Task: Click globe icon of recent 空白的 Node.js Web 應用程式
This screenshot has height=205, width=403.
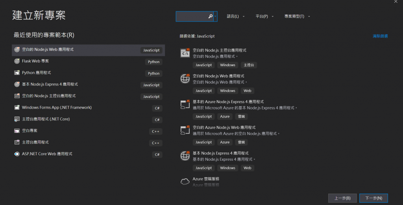Action: [17, 50]
